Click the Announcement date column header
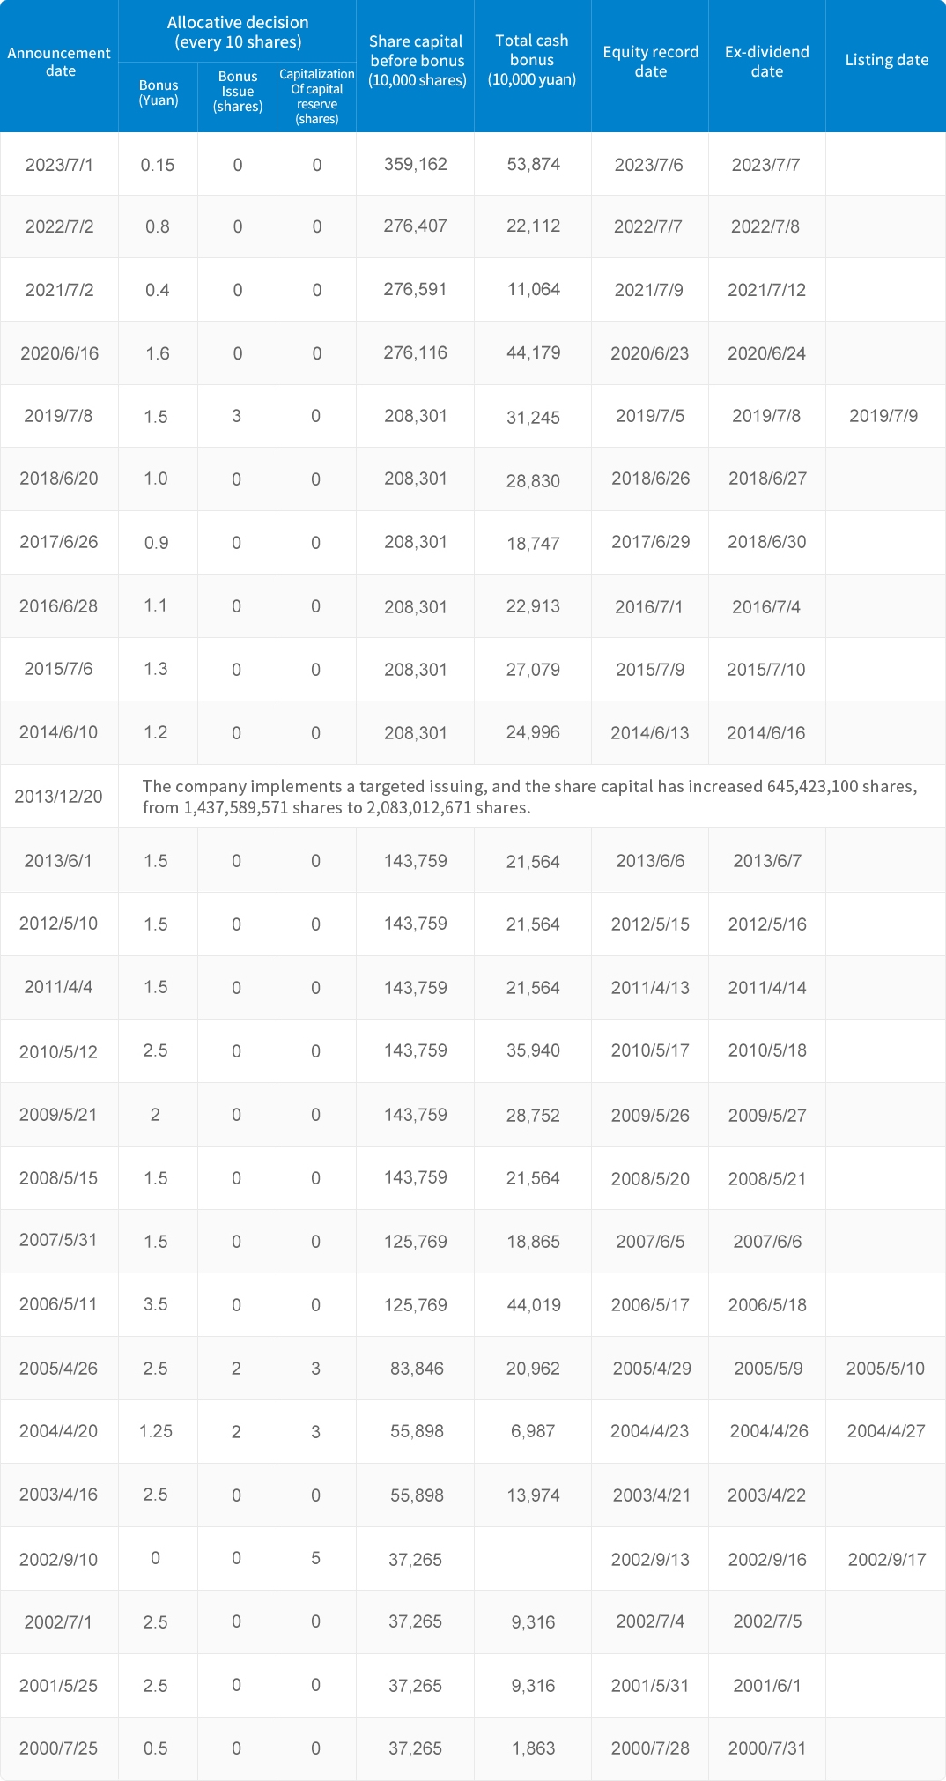 click(59, 62)
